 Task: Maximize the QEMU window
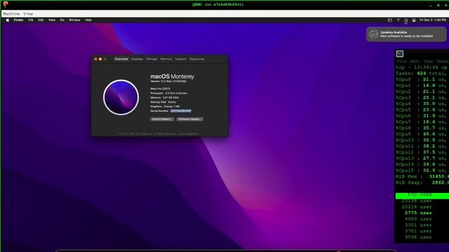click(x=438, y=5)
